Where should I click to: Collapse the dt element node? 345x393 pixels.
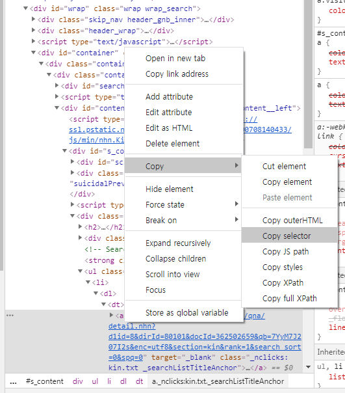[x=103, y=304]
